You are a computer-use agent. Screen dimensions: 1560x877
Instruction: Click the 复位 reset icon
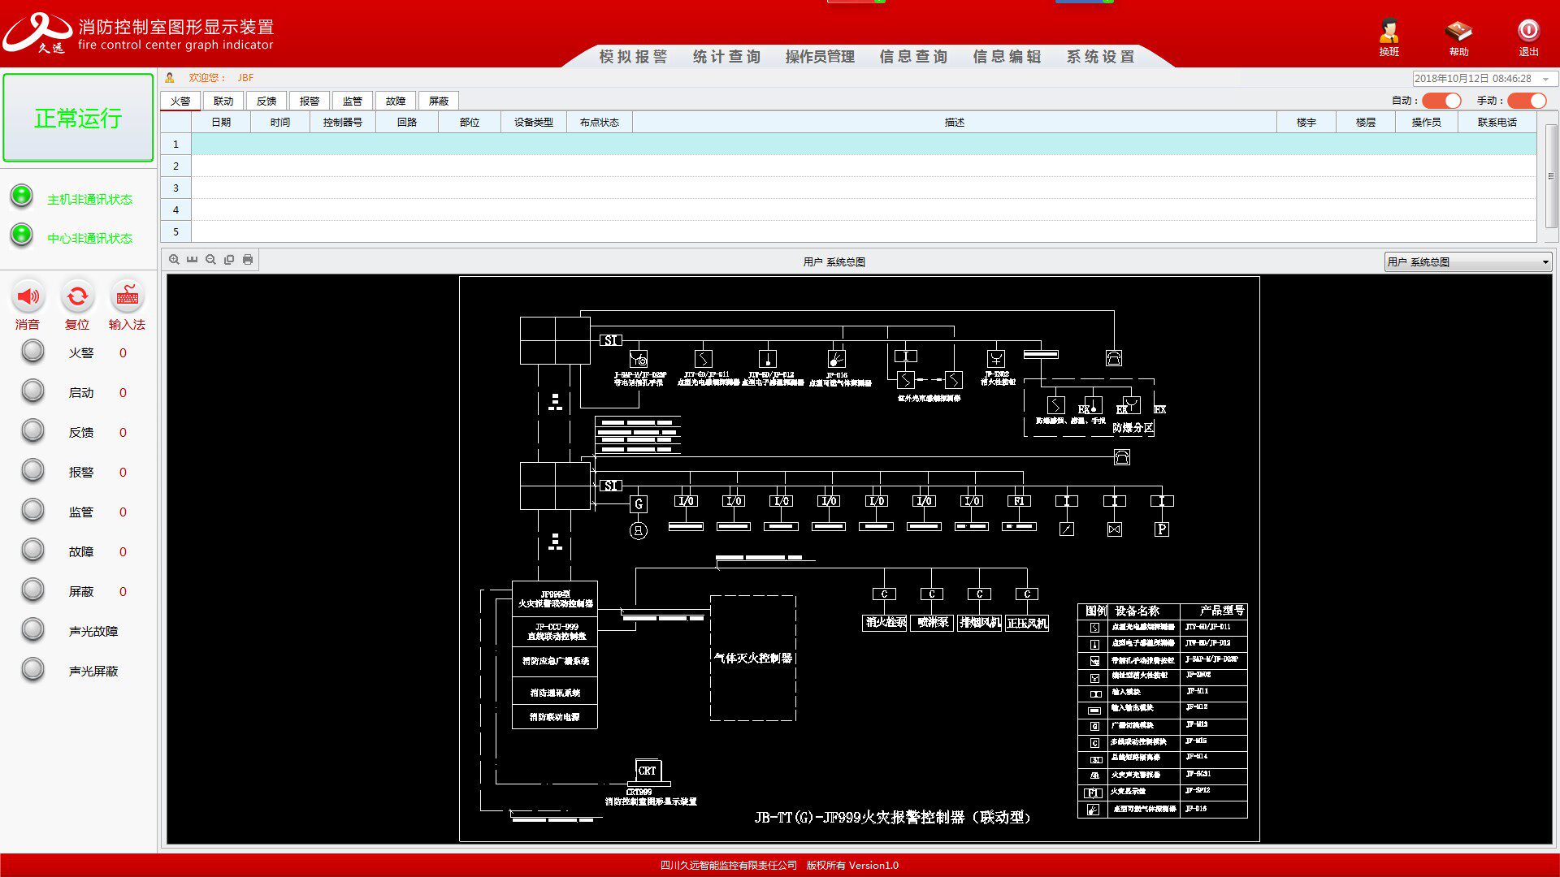[x=77, y=296]
